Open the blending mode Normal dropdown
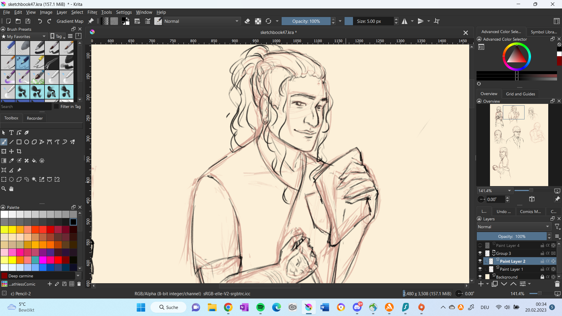Viewport: 562px width, 316px height. point(202,21)
